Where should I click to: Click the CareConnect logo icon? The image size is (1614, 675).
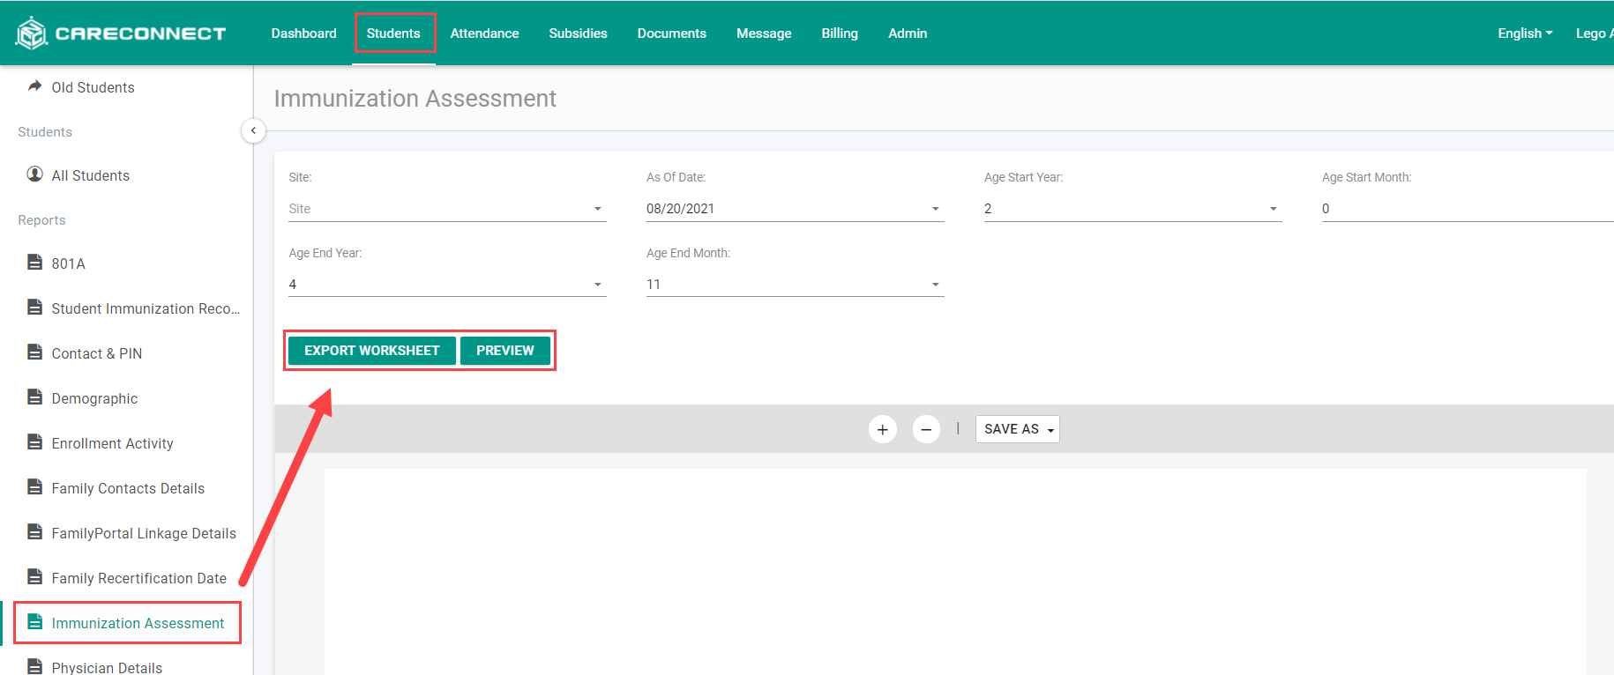[32, 33]
